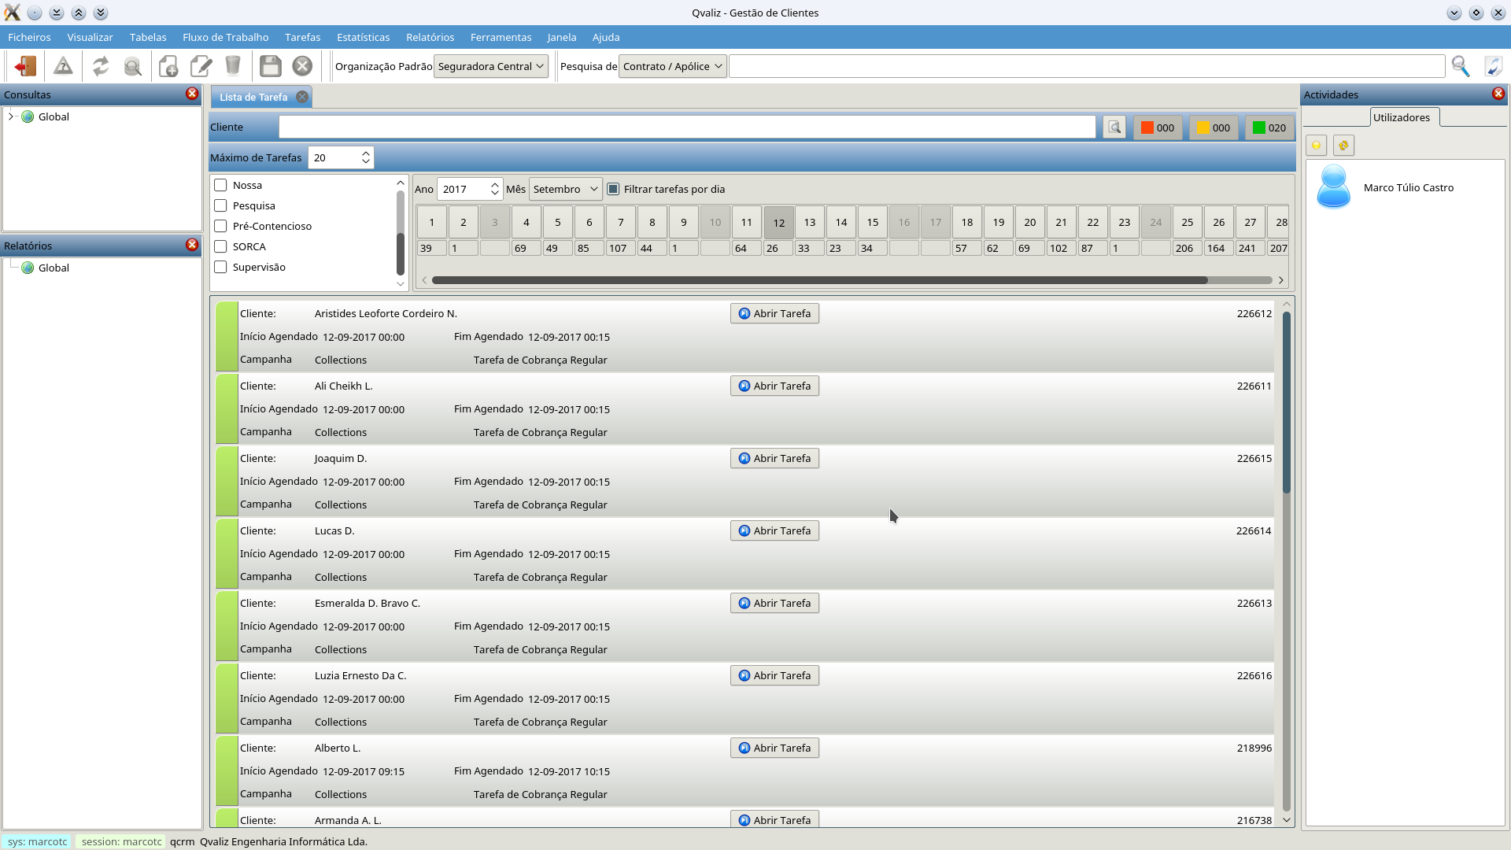Click the exit door icon in toolbar
1511x850 pixels.
pos(25,66)
